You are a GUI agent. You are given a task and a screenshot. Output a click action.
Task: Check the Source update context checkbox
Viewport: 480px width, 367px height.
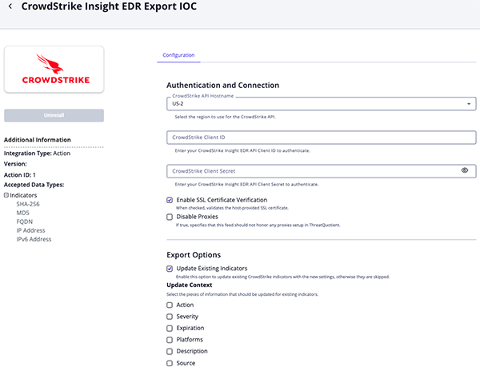pos(170,363)
